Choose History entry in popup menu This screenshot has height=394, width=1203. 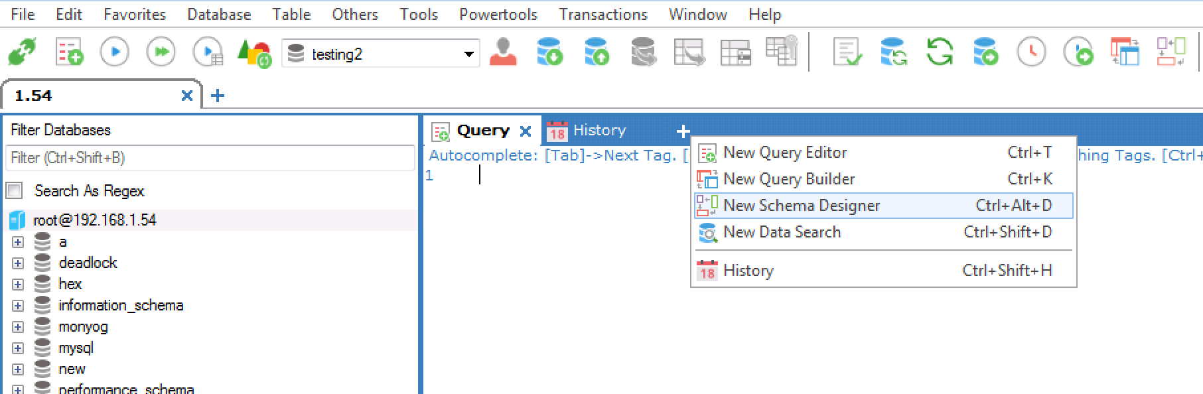[x=883, y=271]
